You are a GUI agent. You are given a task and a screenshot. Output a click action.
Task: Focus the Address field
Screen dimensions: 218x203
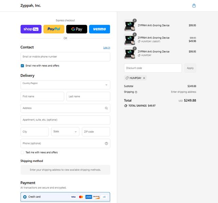65,108
